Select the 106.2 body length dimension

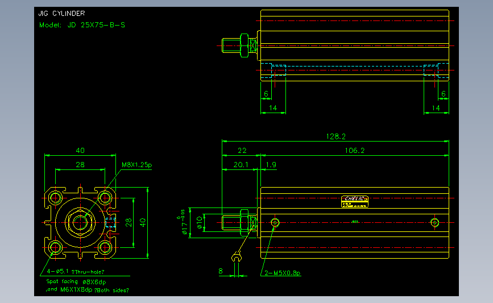355,151
